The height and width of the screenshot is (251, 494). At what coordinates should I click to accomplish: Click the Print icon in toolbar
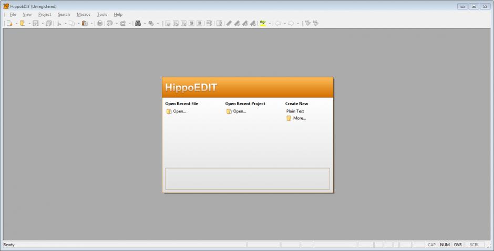pos(99,23)
